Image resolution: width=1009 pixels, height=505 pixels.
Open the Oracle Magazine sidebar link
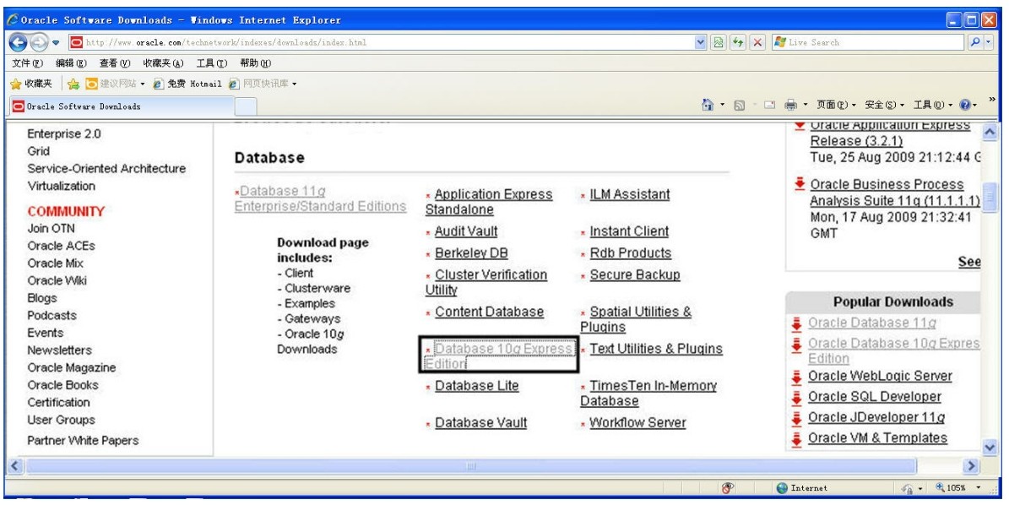click(x=72, y=367)
